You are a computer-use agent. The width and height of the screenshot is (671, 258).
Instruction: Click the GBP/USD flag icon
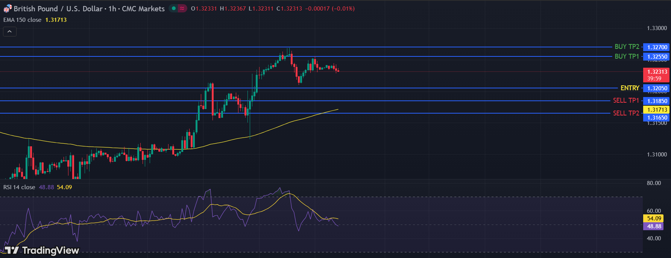pyautogui.click(x=8, y=8)
